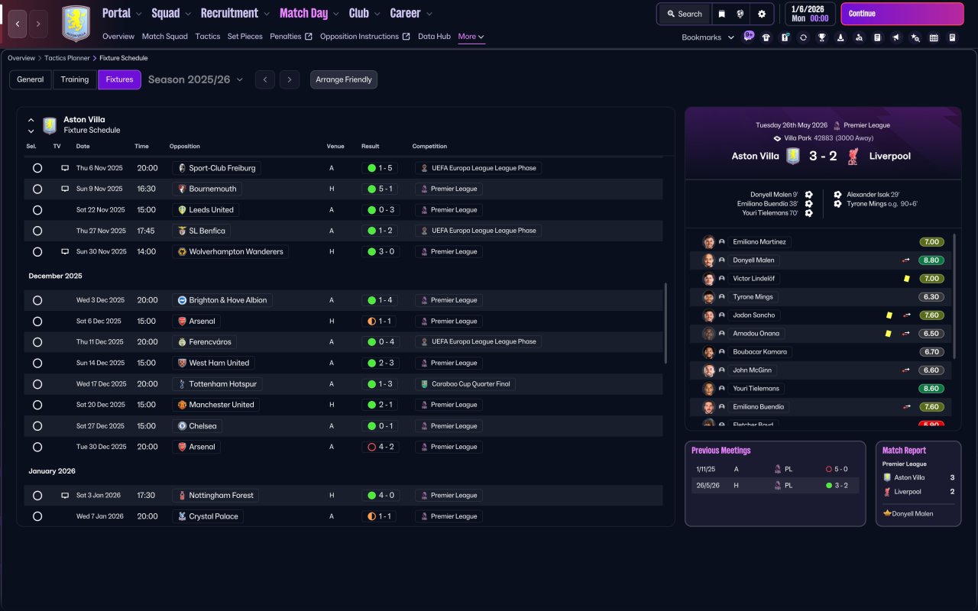The image size is (978, 611).
Task: Click Donyell Malen's 8.80 rating badge
Action: (x=931, y=260)
